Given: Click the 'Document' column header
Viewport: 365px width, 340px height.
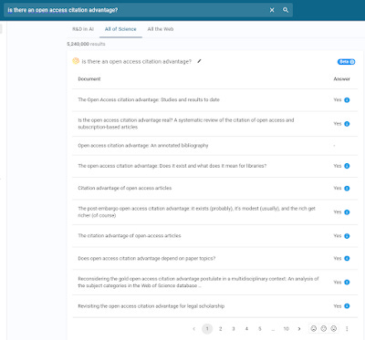Looking at the screenshot, I should (x=89, y=79).
